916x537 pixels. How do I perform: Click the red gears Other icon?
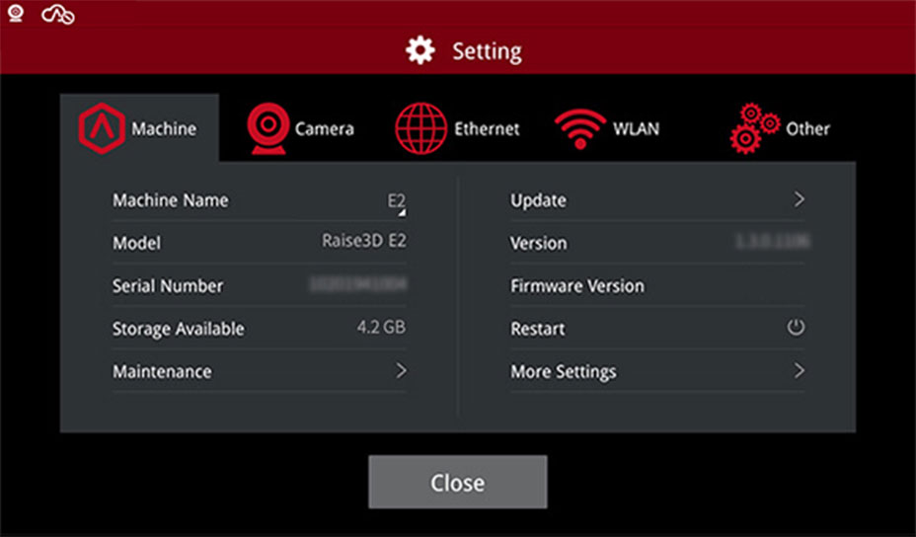754,128
